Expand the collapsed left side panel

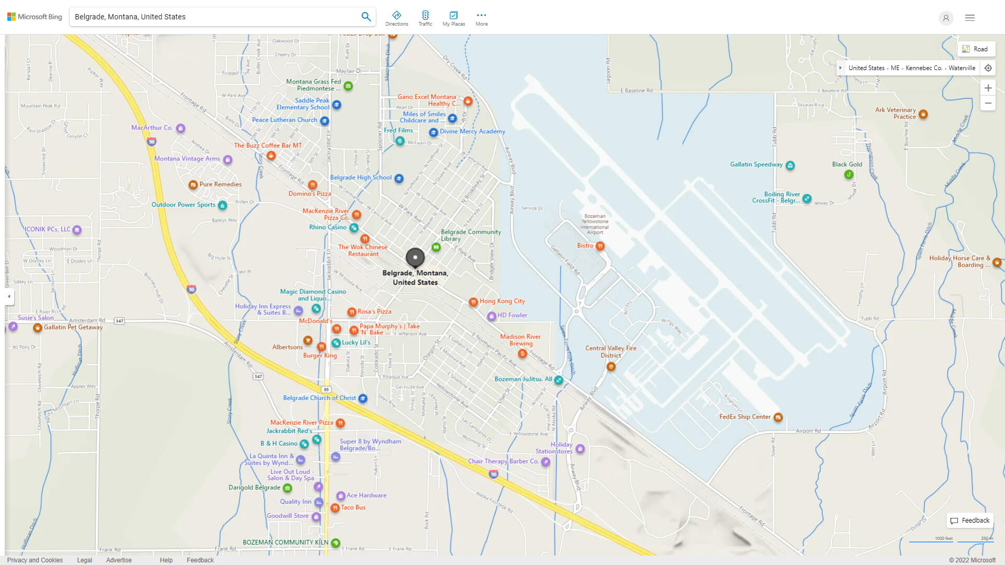(x=9, y=296)
